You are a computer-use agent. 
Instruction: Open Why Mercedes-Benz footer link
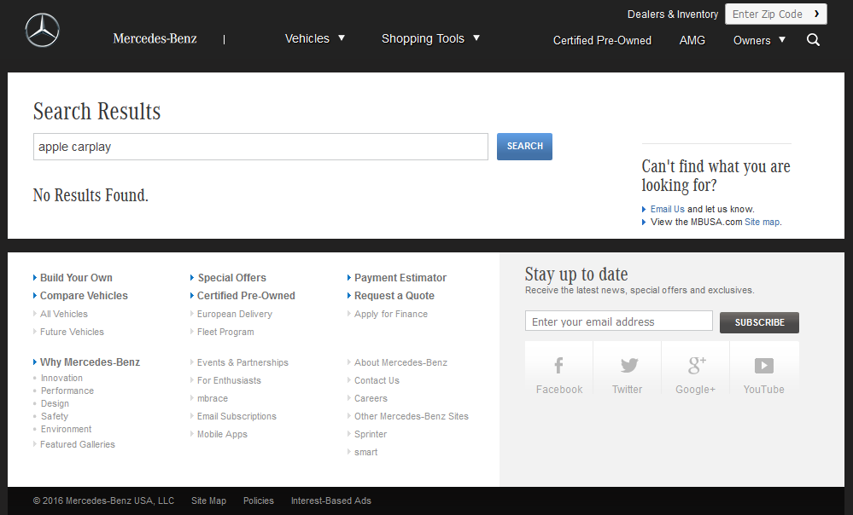[90, 362]
